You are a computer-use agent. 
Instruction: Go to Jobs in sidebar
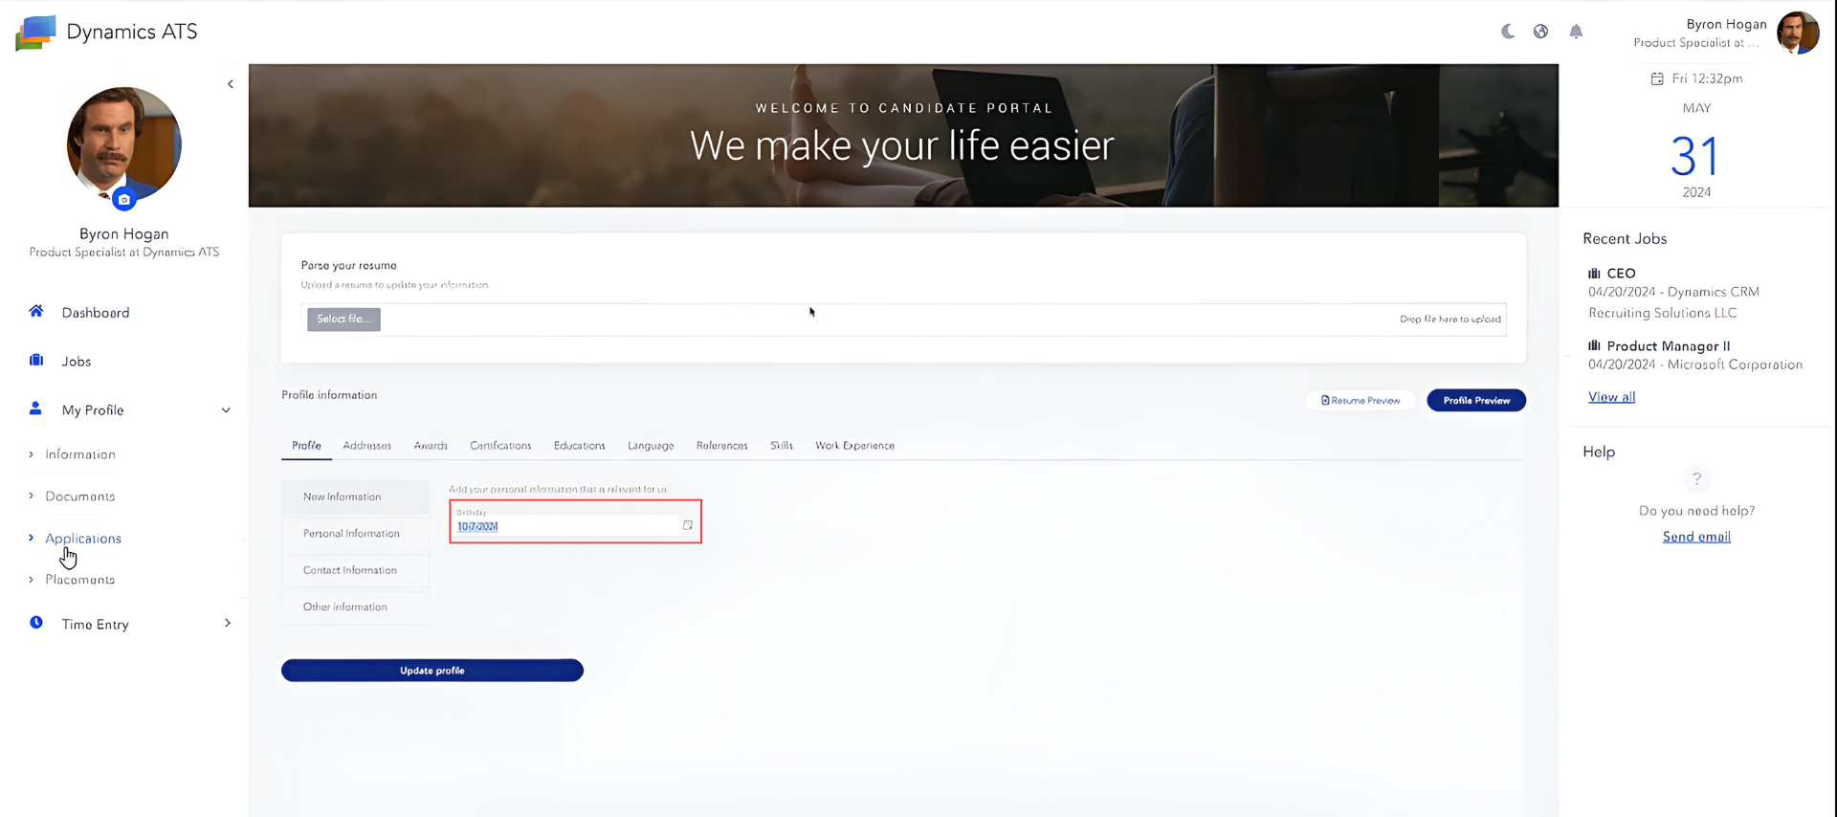pyautogui.click(x=77, y=362)
